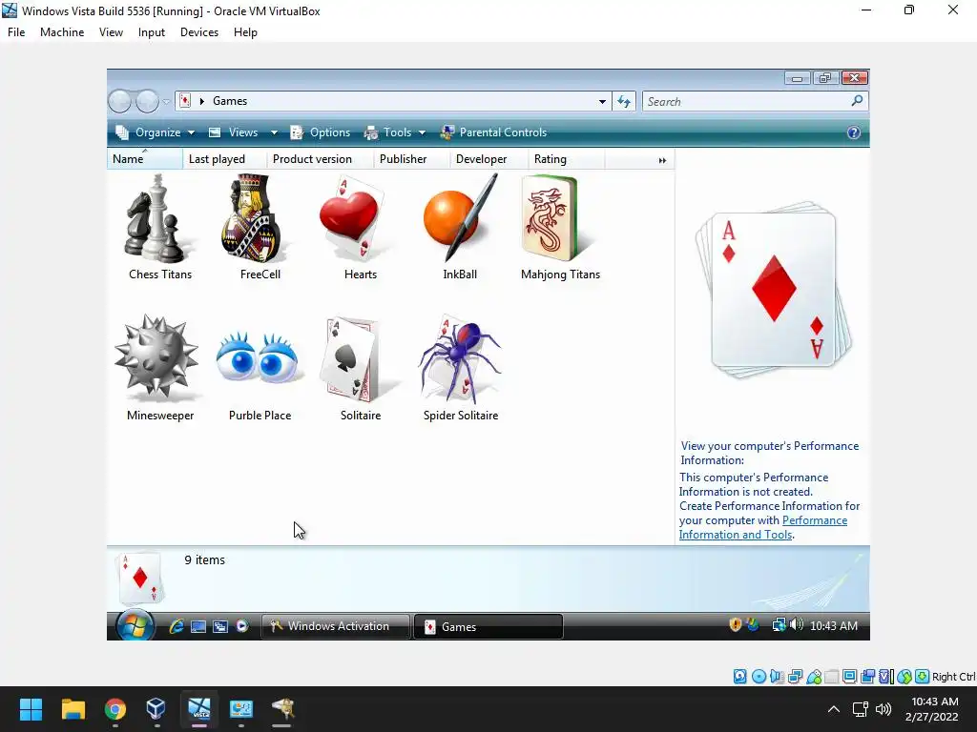This screenshot has height=732, width=977.
Task: Open File Explorer on host taskbar
Action: (73, 709)
